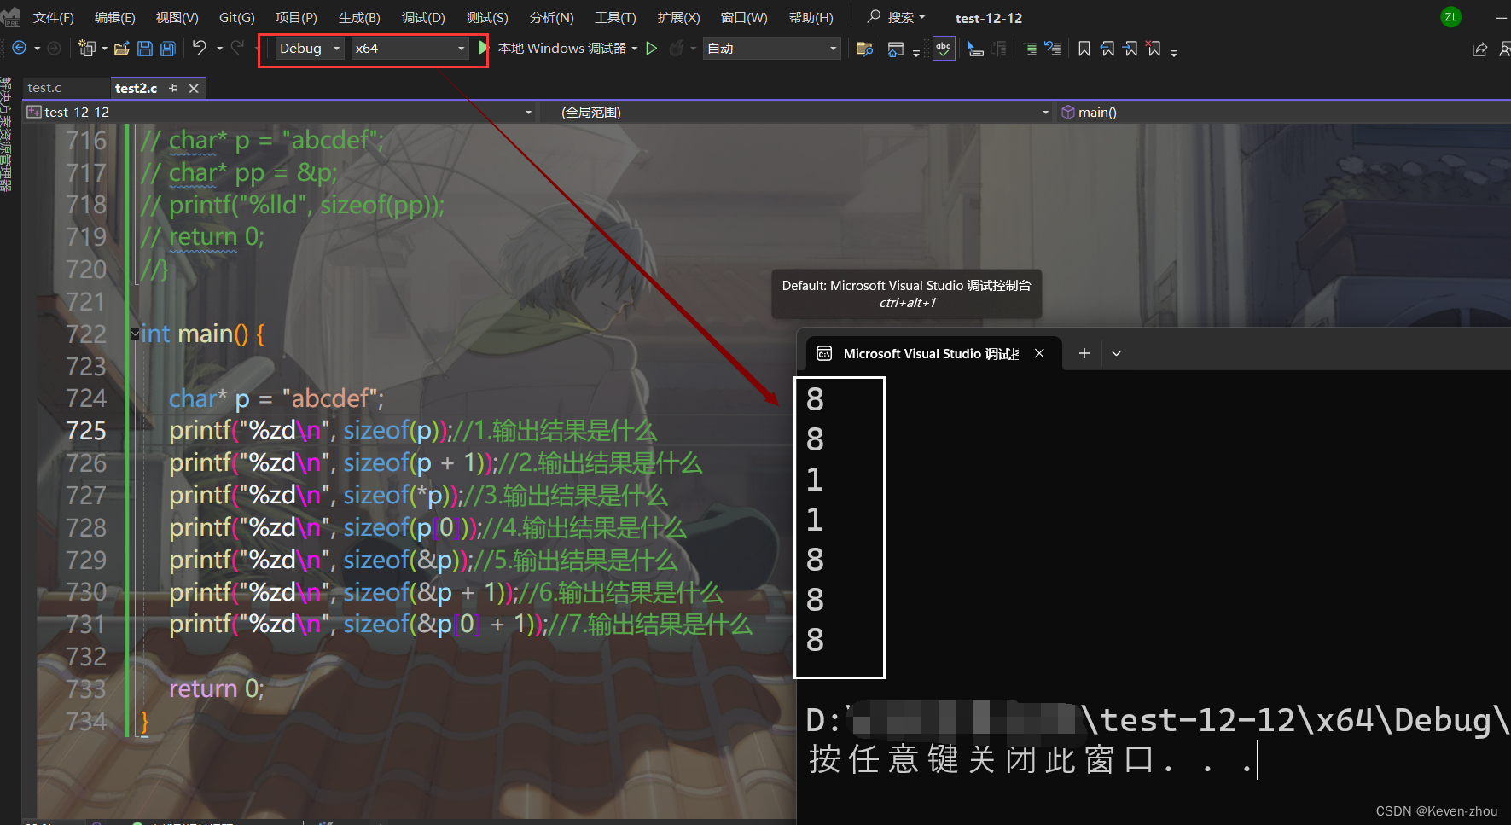This screenshot has width=1511, height=825.
Task: Click the Hot Reload flame icon
Action: 676,49
